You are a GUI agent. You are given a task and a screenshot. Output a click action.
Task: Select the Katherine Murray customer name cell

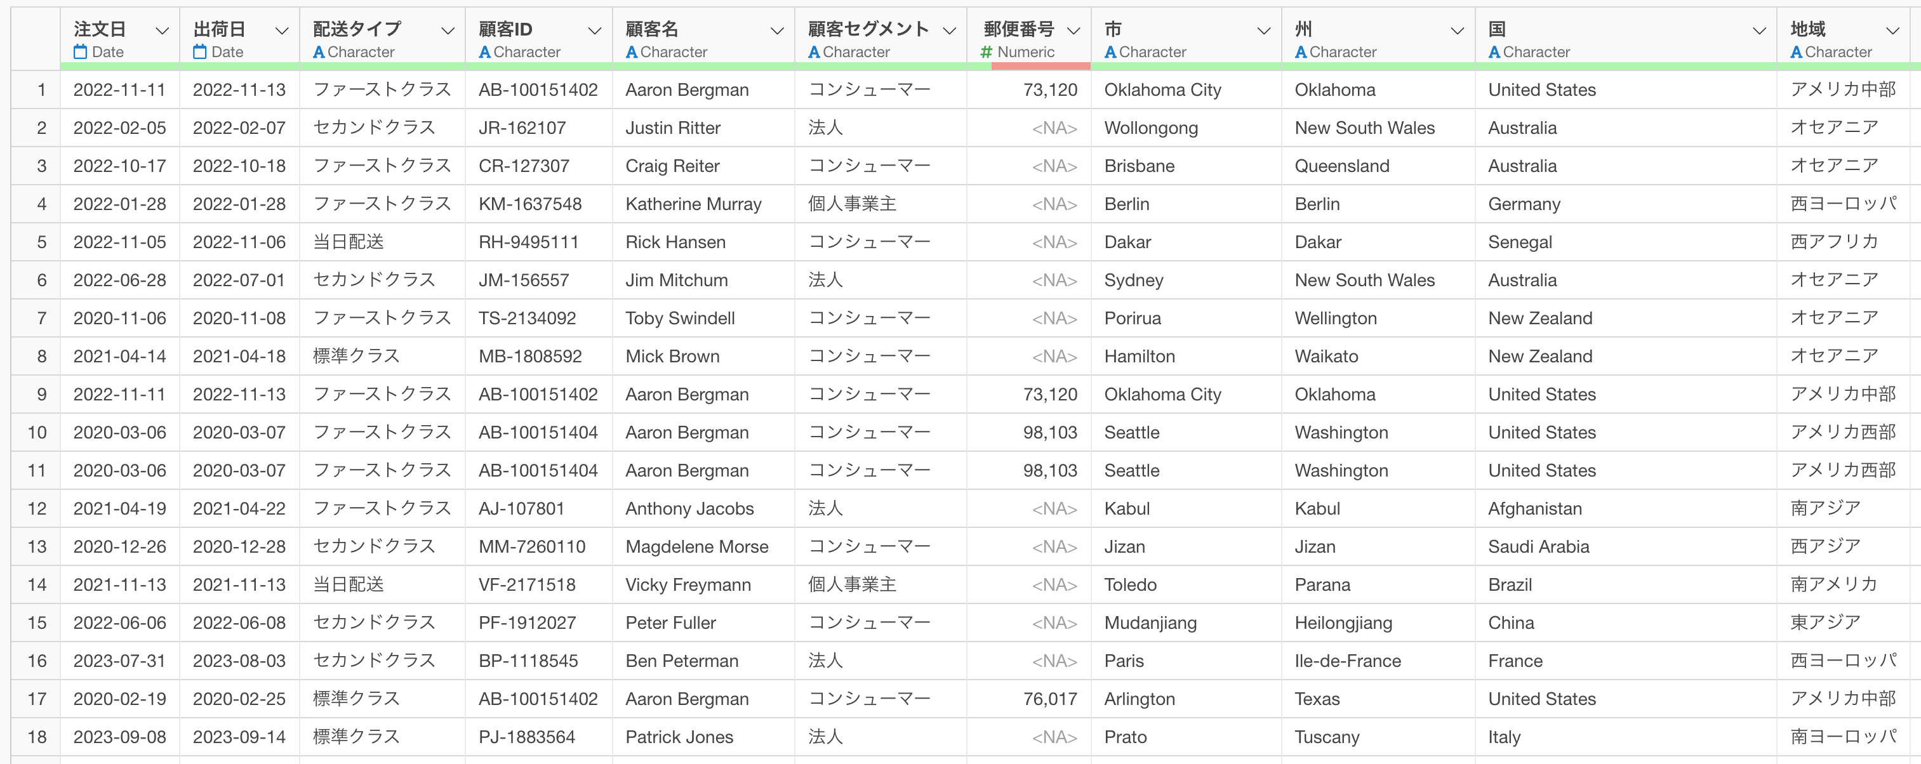coord(693,204)
